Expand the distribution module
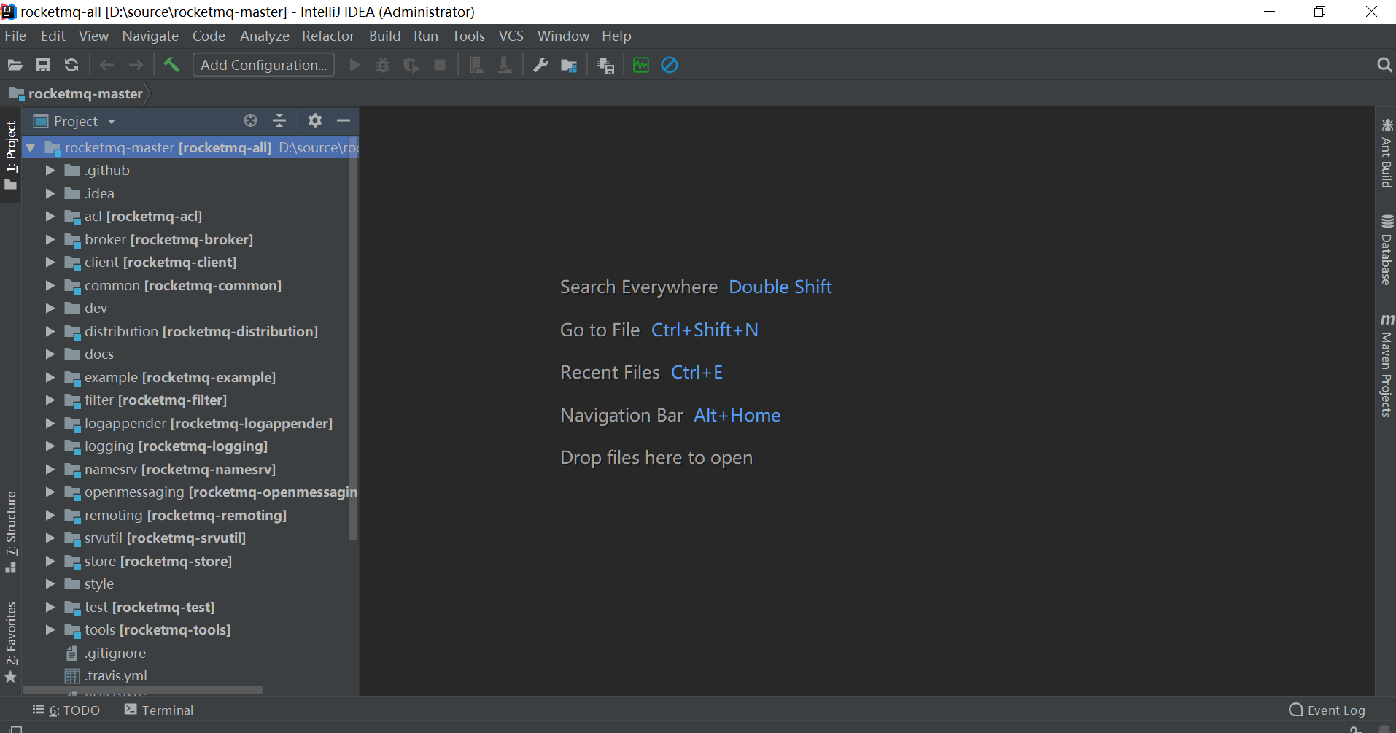This screenshot has width=1396, height=733. 50,332
